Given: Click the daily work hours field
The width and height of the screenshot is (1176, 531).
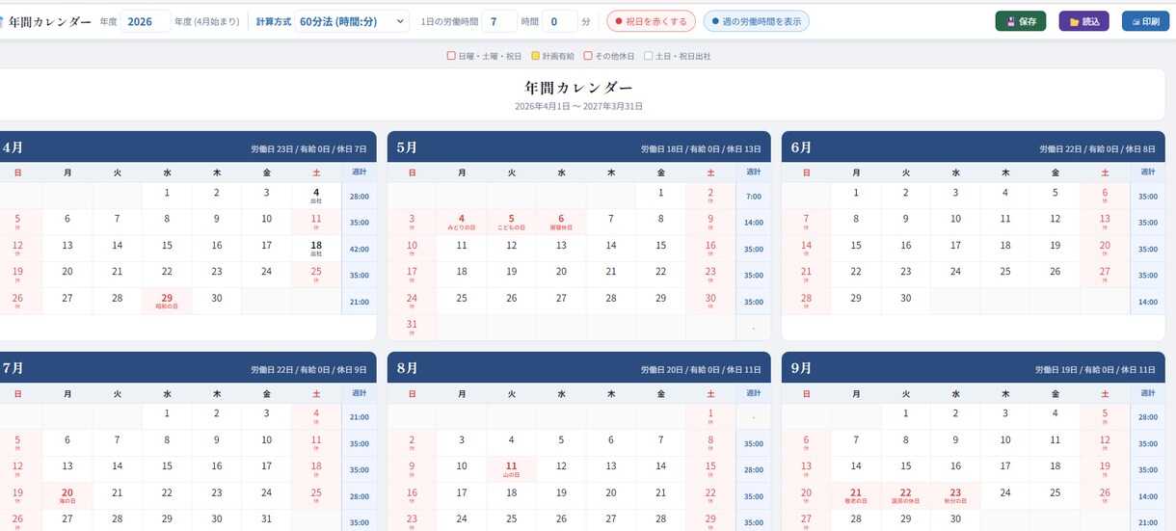Looking at the screenshot, I should click(x=498, y=21).
